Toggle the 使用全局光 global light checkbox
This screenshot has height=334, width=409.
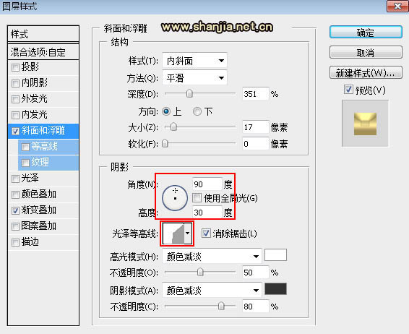pyautogui.click(x=197, y=198)
